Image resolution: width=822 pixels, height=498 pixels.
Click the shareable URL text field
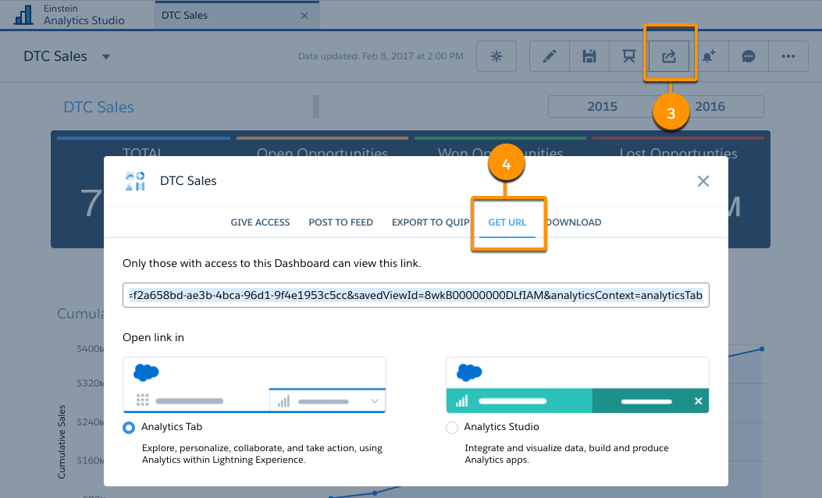click(x=415, y=296)
